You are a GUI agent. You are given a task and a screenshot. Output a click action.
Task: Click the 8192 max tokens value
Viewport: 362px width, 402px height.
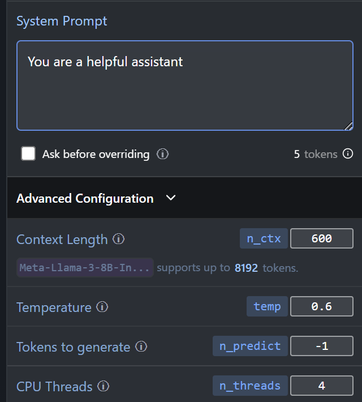coord(246,268)
